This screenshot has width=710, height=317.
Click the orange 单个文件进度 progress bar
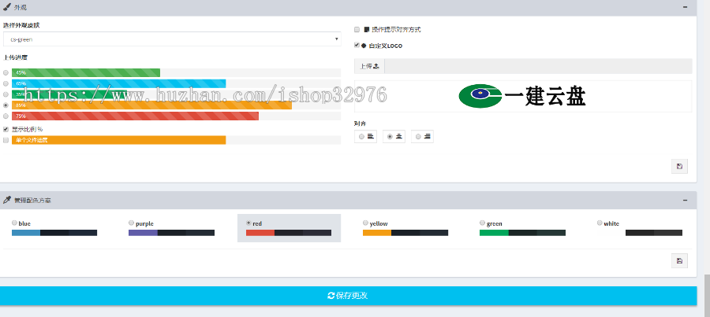[118, 140]
